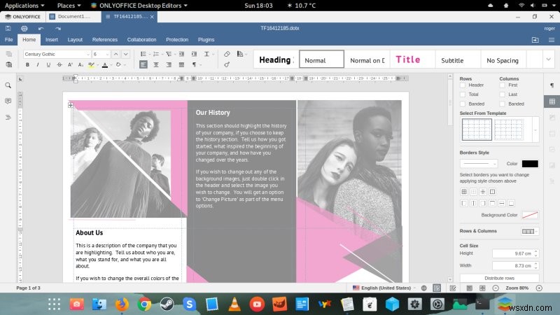Align text left
560x315 pixels.
[x=143, y=64]
